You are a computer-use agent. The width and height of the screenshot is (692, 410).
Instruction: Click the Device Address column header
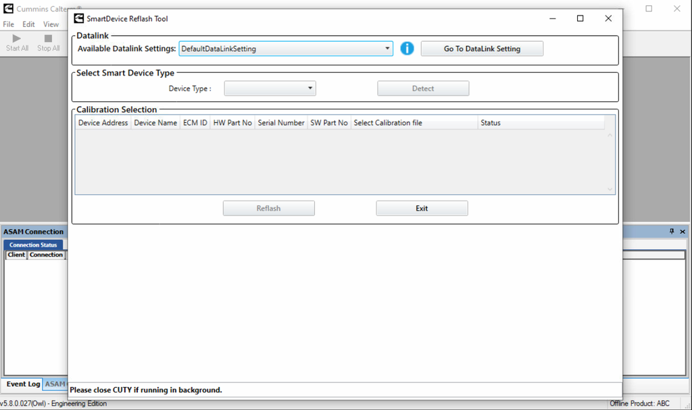103,123
